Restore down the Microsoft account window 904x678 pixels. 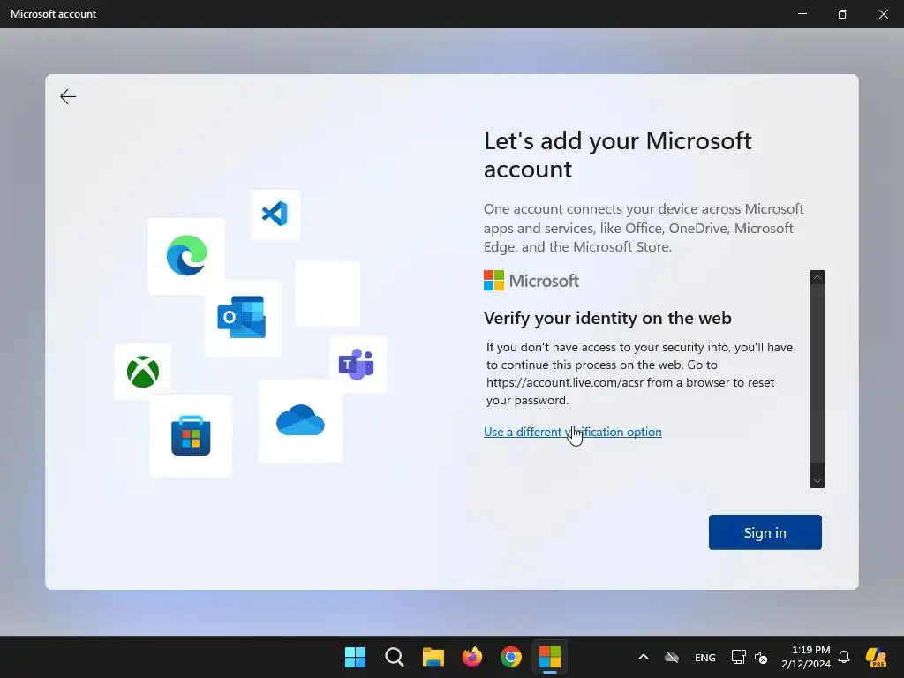tap(842, 14)
